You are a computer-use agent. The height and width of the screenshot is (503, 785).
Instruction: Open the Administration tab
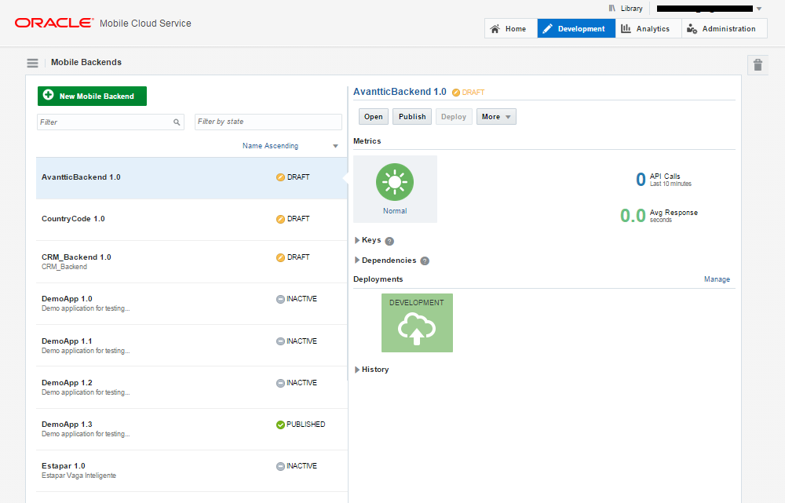click(724, 28)
